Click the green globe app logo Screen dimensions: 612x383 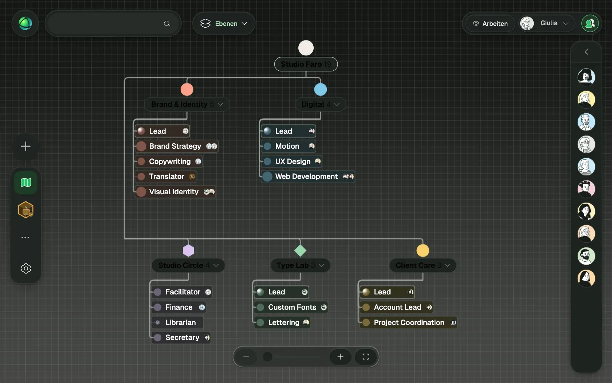click(25, 24)
